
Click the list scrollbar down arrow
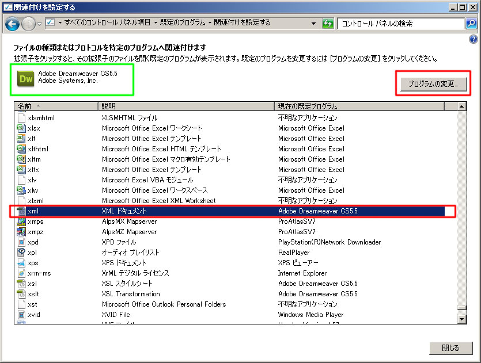click(x=461, y=319)
